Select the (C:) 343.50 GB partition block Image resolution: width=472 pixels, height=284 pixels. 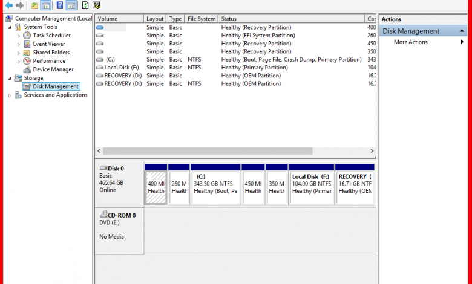click(215, 188)
